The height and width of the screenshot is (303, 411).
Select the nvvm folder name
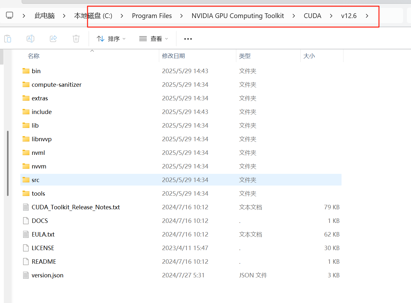click(x=39, y=166)
